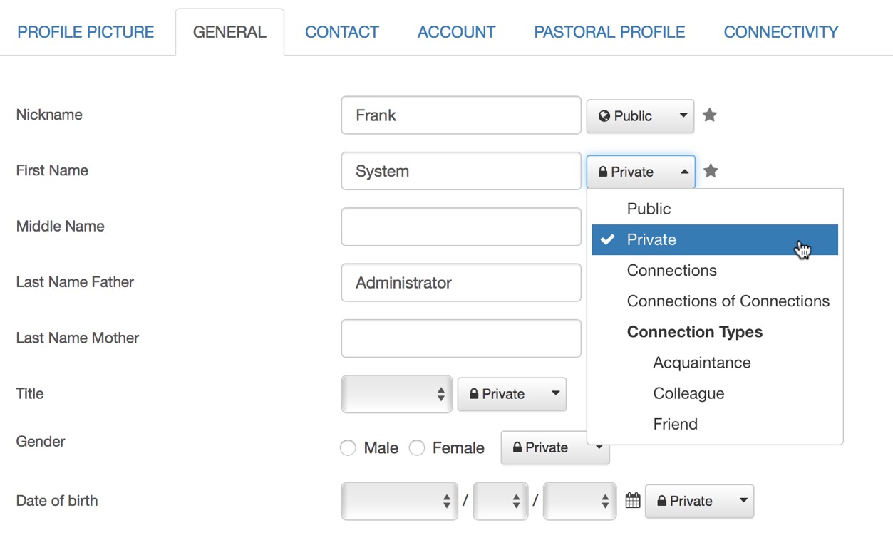
Task: Click the star icon beside First Name
Action: pos(711,171)
